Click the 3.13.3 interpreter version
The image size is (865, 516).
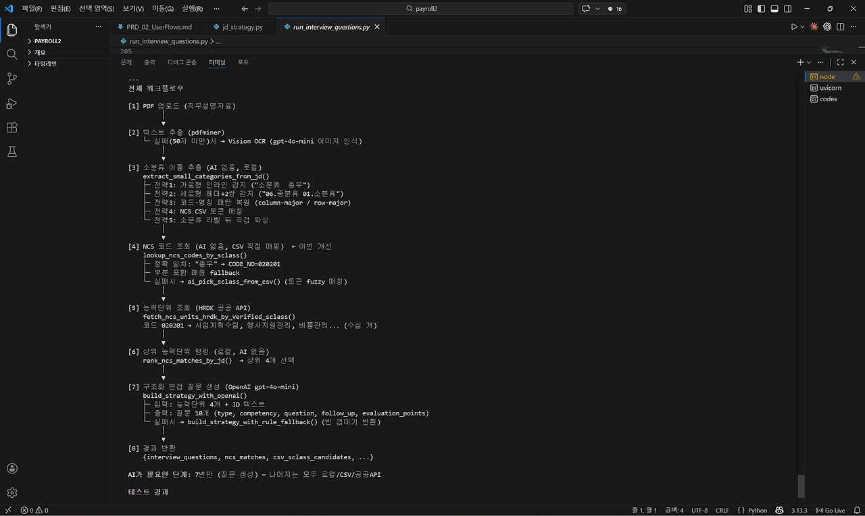tap(799, 511)
